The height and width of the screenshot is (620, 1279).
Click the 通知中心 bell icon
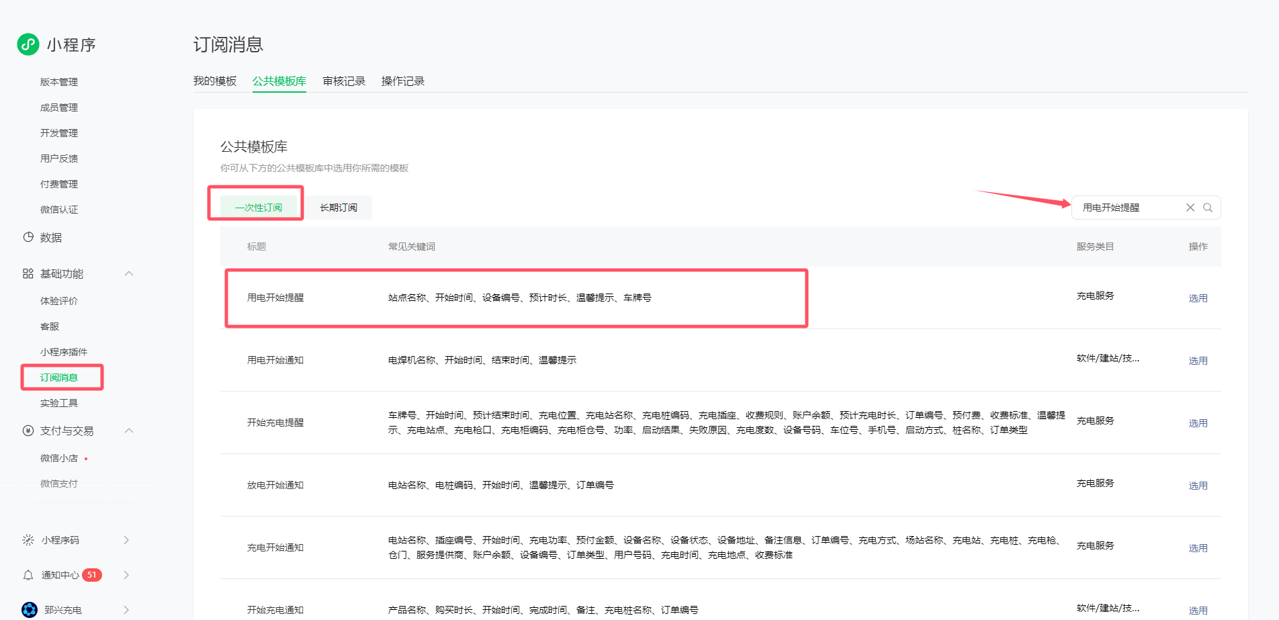(x=28, y=575)
